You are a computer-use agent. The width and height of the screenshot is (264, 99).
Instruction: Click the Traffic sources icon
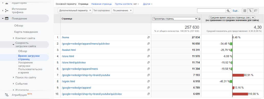click(x=7, y=11)
